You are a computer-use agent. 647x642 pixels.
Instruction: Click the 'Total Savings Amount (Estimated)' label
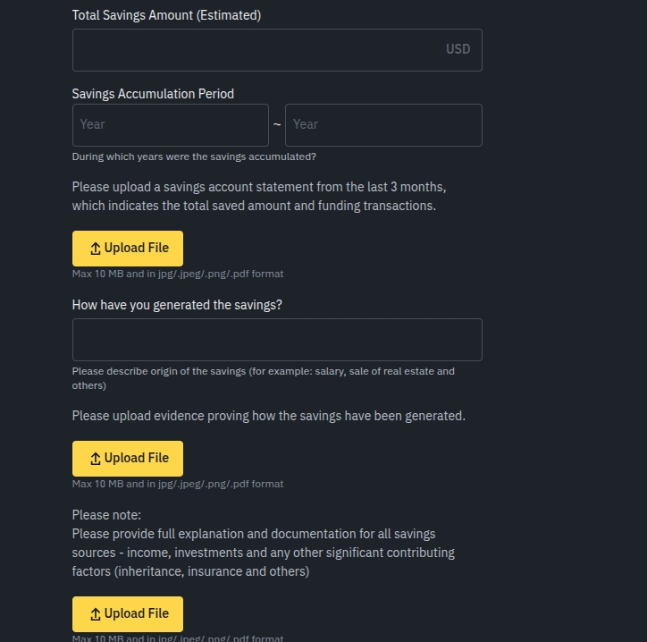(166, 16)
